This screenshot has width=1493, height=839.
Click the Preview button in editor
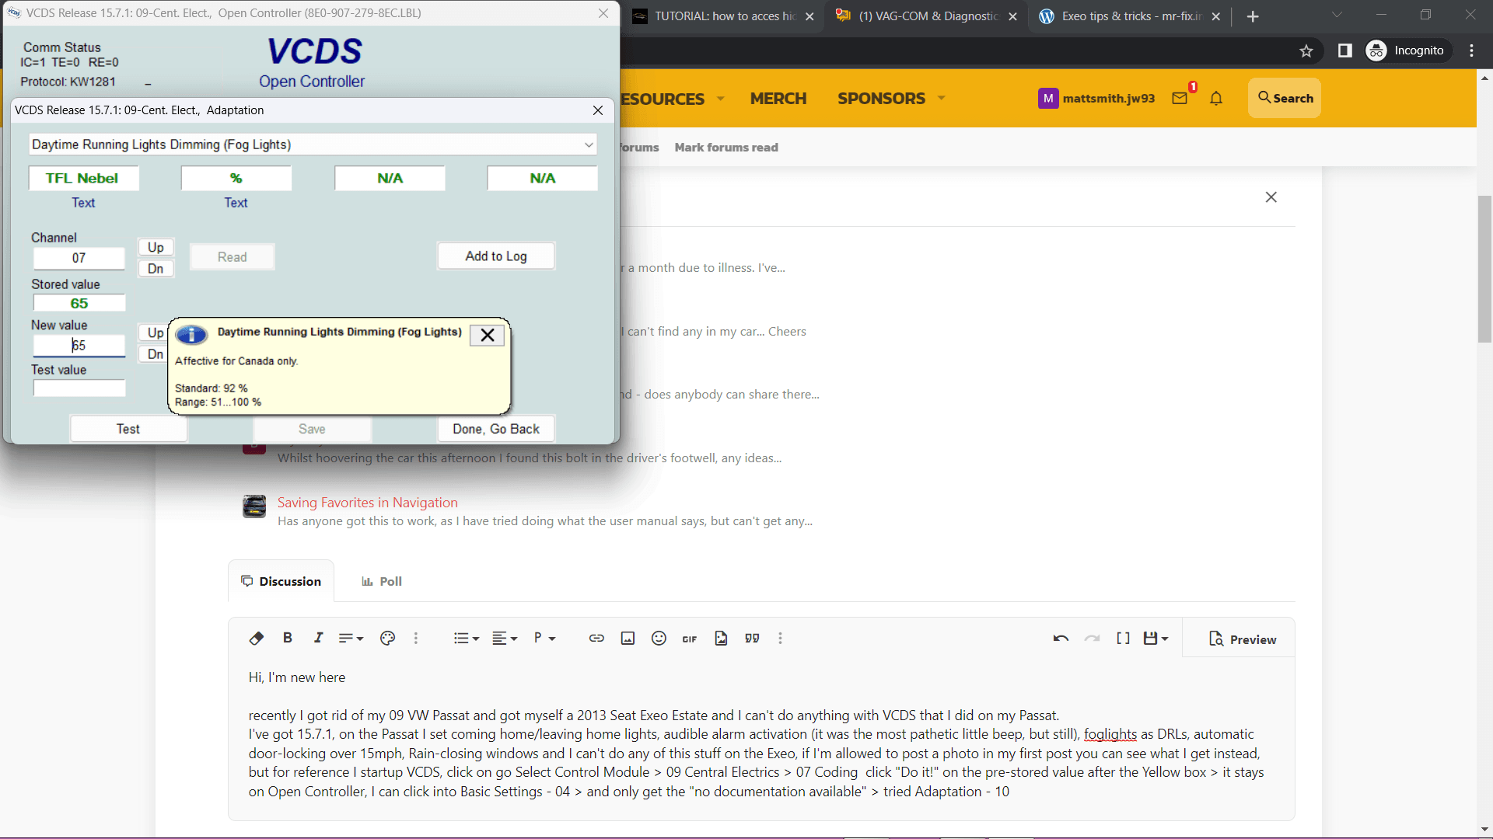(x=1243, y=639)
